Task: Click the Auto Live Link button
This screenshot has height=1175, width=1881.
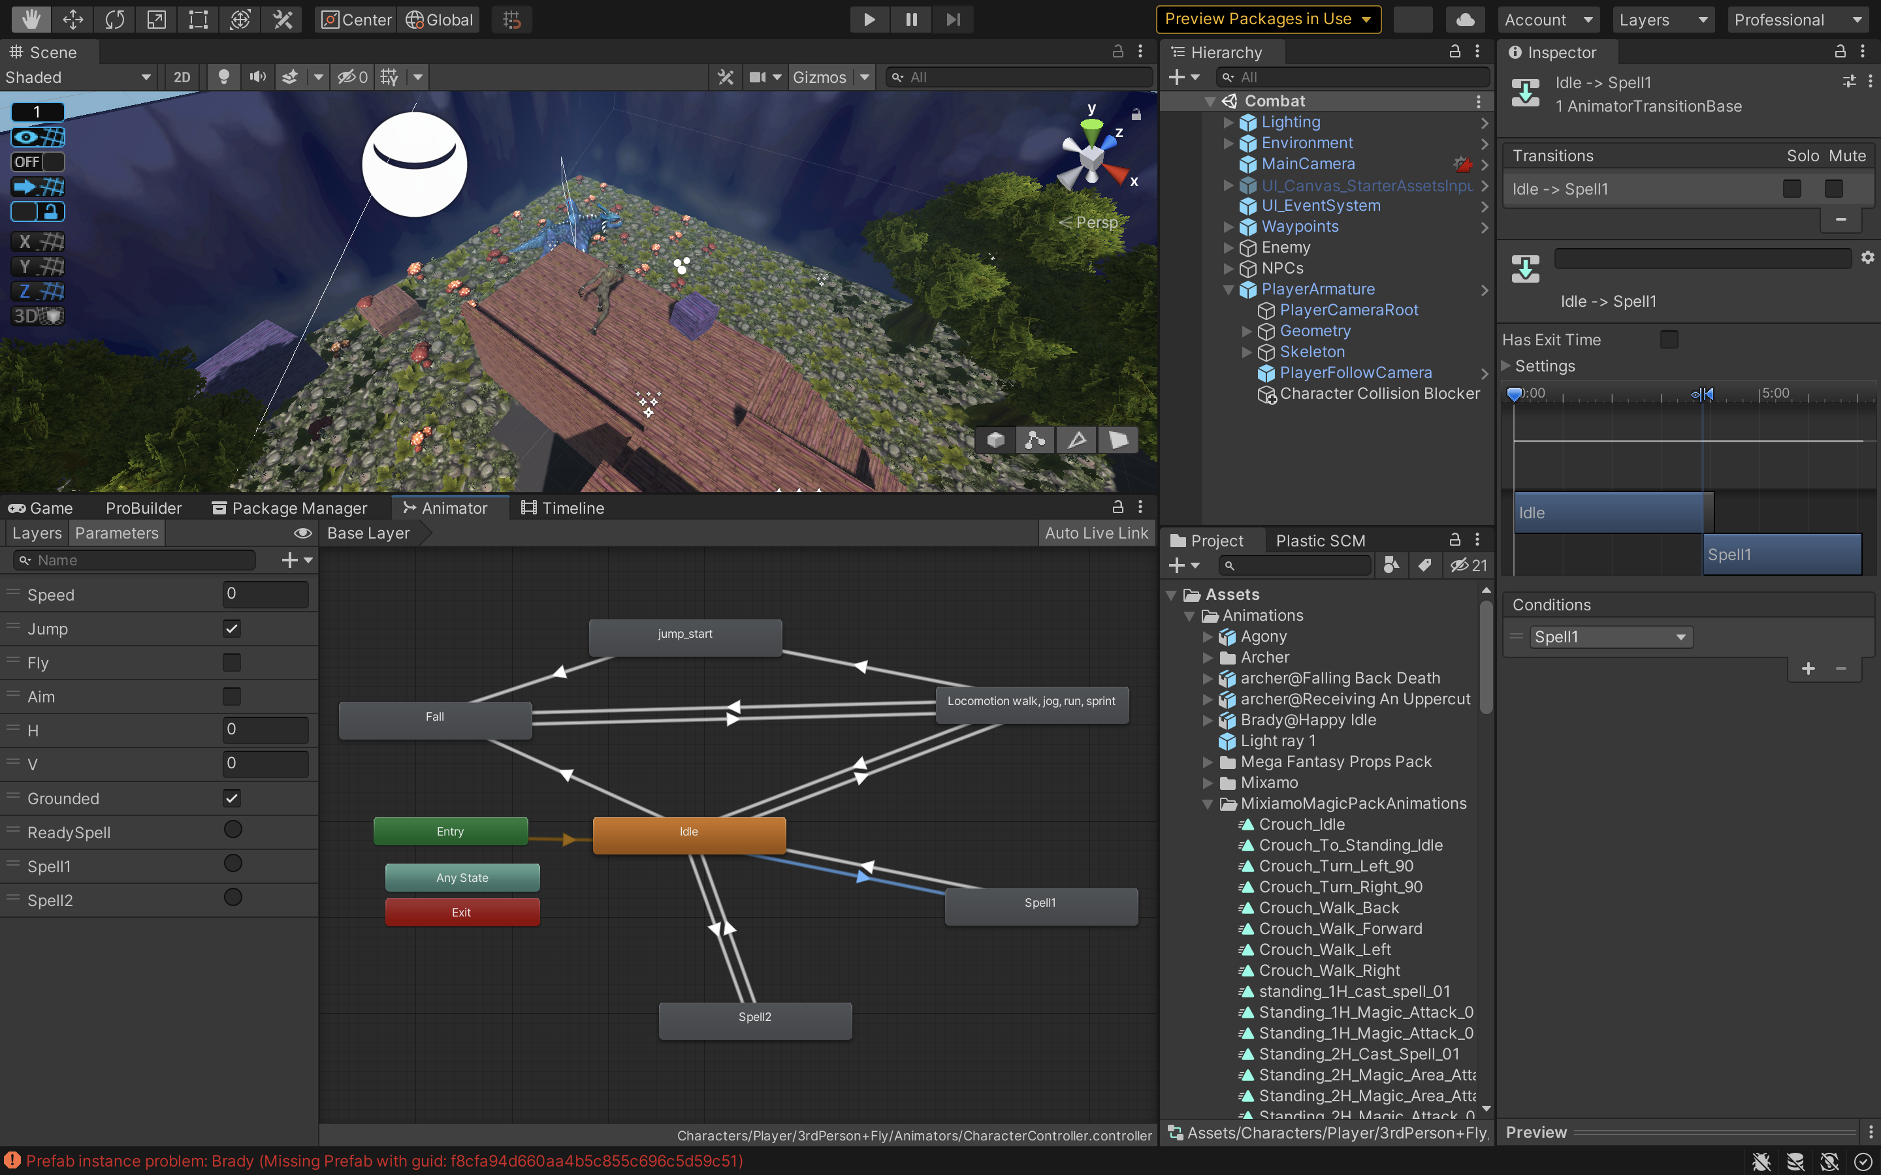Action: click(1096, 533)
